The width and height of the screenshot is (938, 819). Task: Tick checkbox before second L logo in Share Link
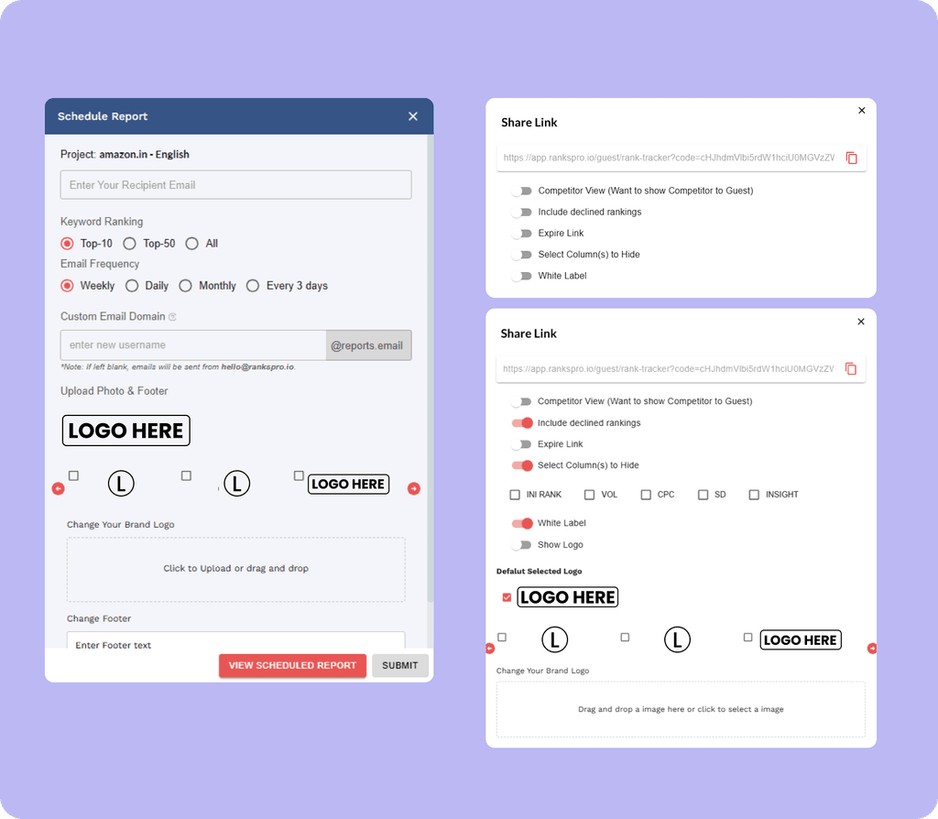click(x=625, y=637)
